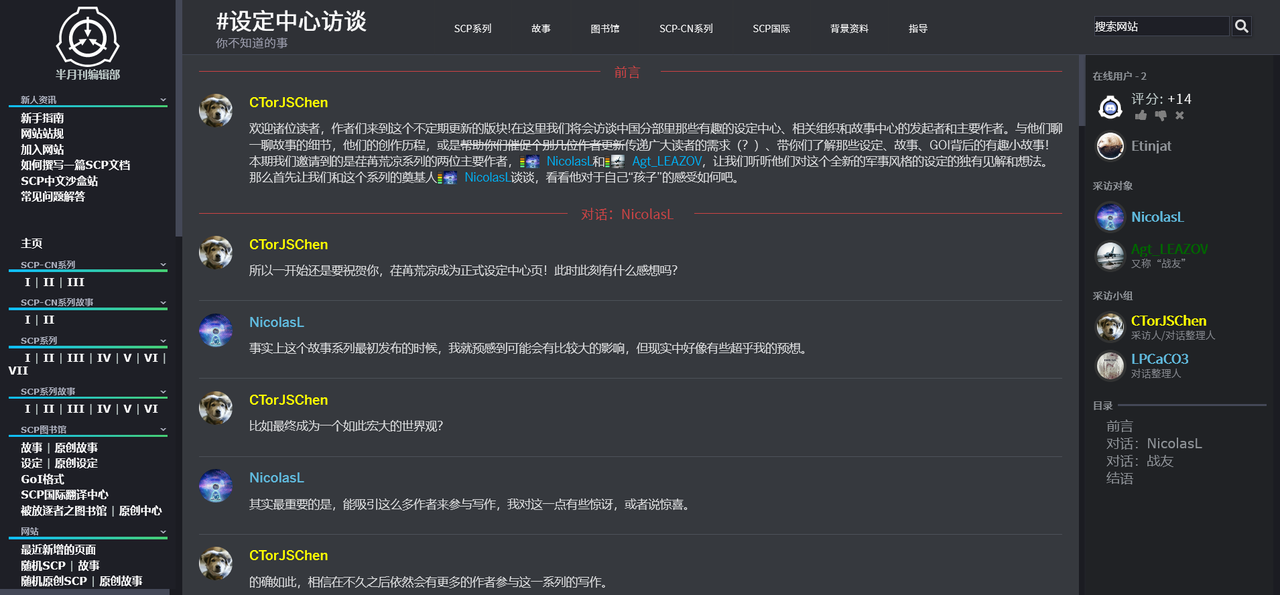This screenshot has height=595, width=1280.
Task: Jump to 对话：战友 in table of contents
Action: coord(1140,461)
